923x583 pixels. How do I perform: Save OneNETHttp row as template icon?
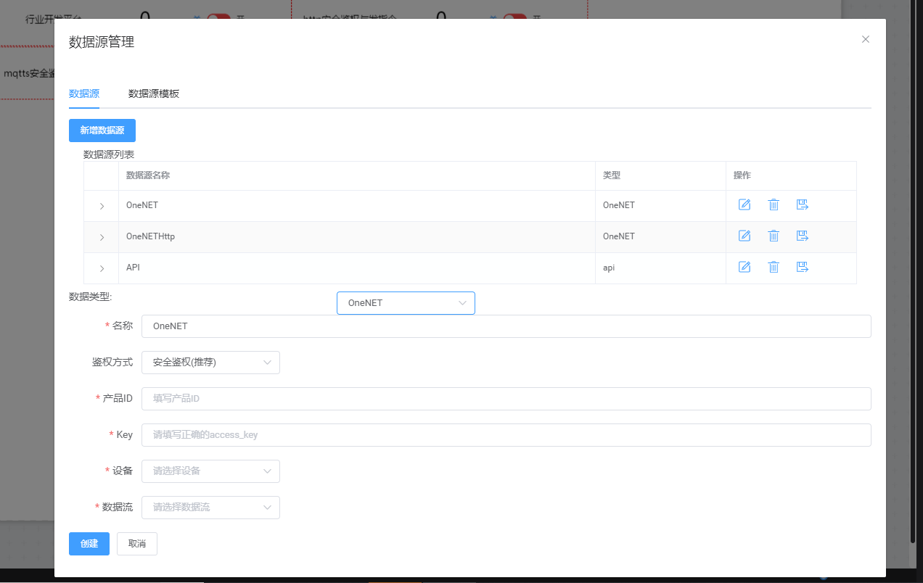pyautogui.click(x=803, y=236)
